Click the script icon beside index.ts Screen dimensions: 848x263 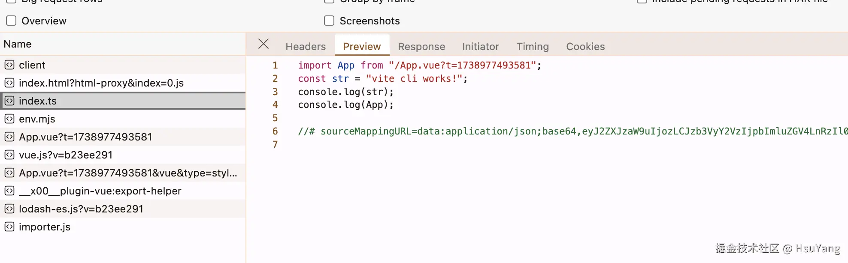9,101
